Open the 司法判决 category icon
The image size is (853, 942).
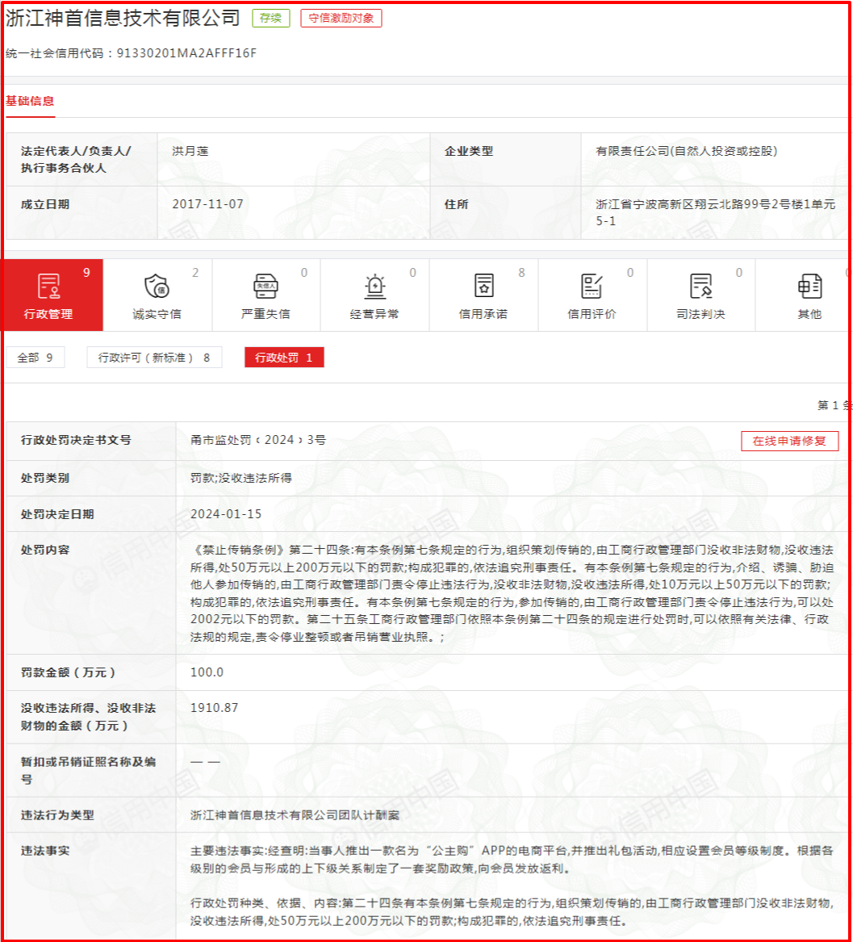[x=700, y=286]
